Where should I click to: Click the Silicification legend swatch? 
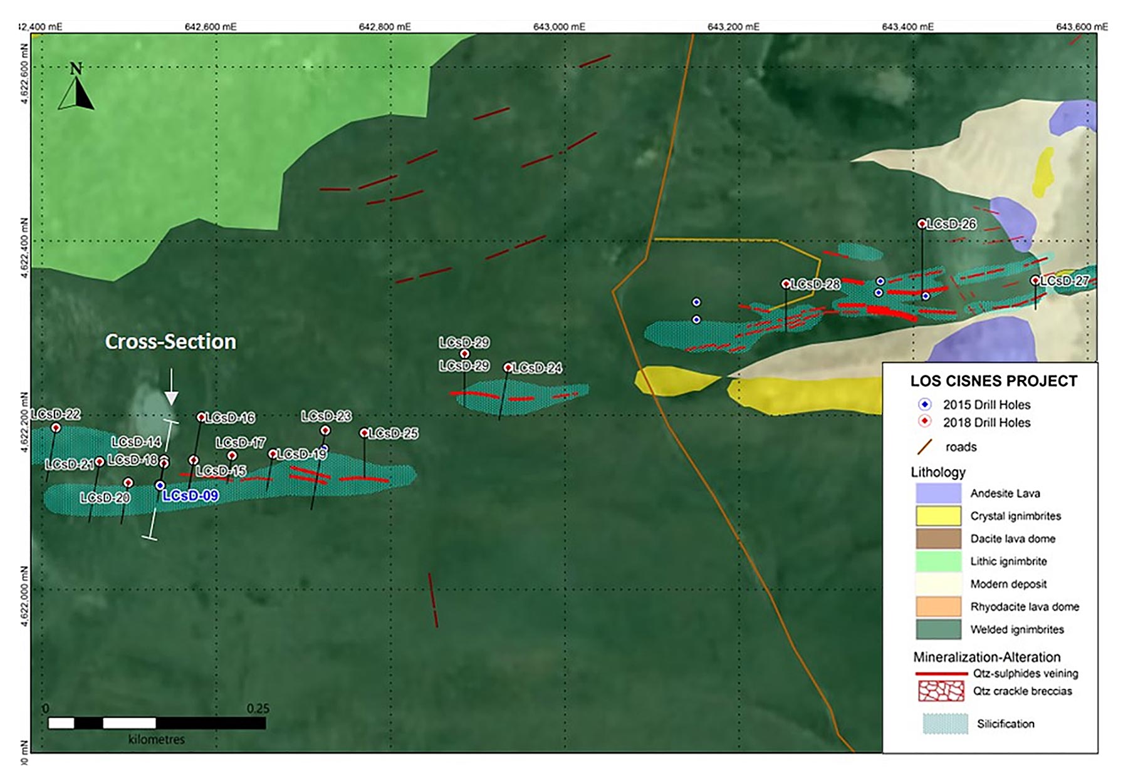(946, 723)
